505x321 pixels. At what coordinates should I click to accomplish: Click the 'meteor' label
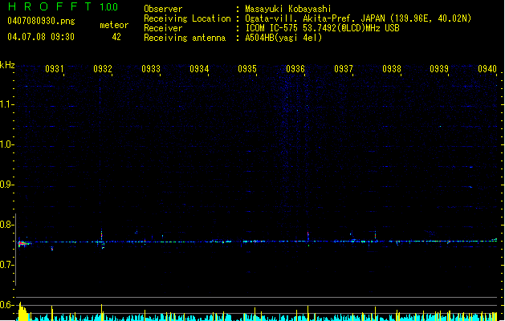[x=114, y=25]
